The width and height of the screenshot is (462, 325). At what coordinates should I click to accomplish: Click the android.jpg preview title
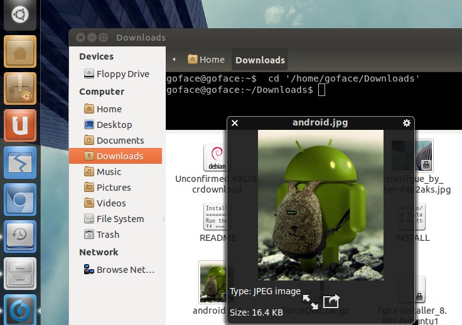320,122
